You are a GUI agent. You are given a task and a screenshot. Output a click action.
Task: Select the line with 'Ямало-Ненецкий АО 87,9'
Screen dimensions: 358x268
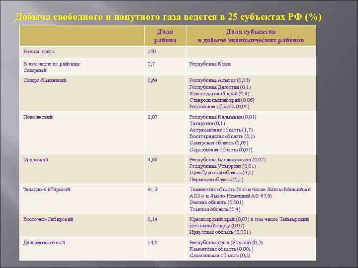231,196
